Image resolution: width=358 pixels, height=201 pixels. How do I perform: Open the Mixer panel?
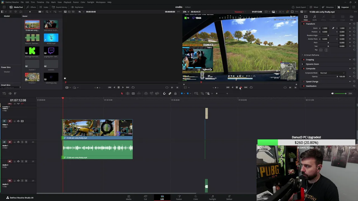pyautogui.click(x=314, y=7)
